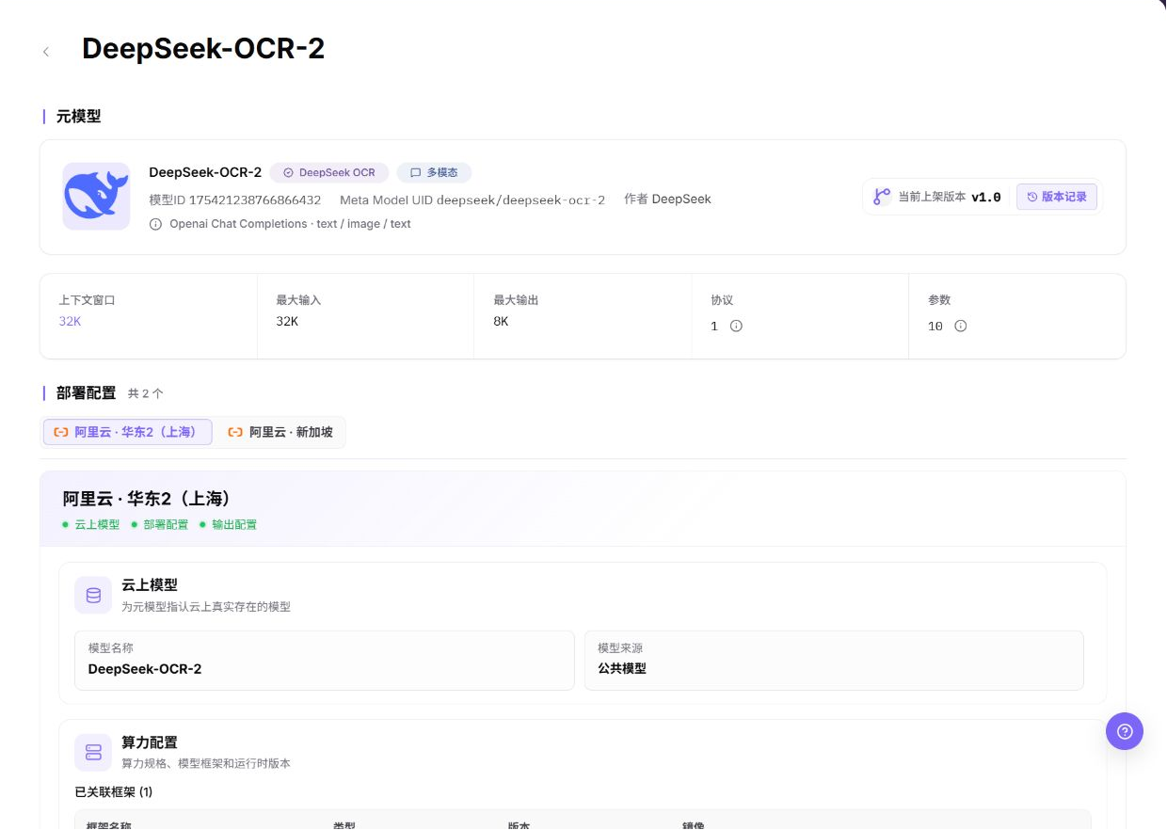Screen dimensions: 1167x830
Task: Click the info icon next to 参数 value 10
Action: pos(960,326)
